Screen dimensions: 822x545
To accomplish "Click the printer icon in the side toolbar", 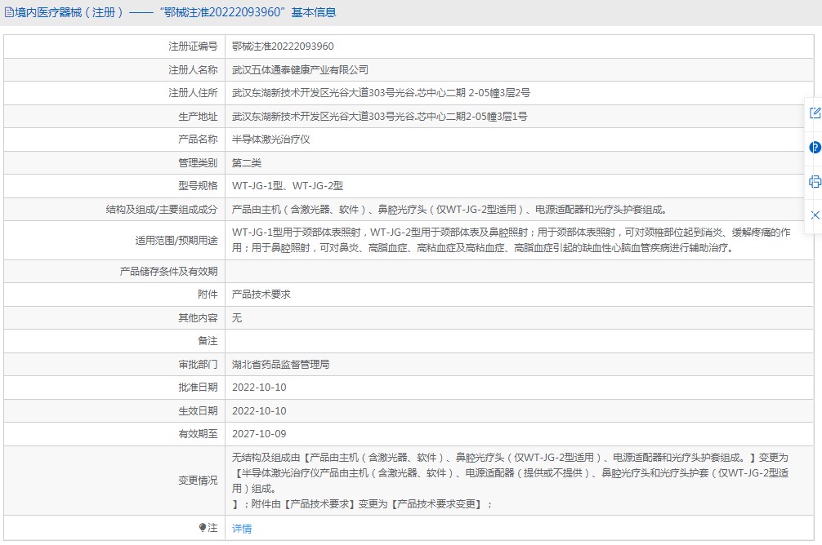I will click(x=815, y=182).
